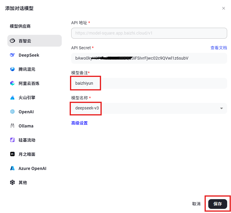Cancel the dialog with 取消
The height and width of the screenshot is (213, 231).
coord(196,204)
